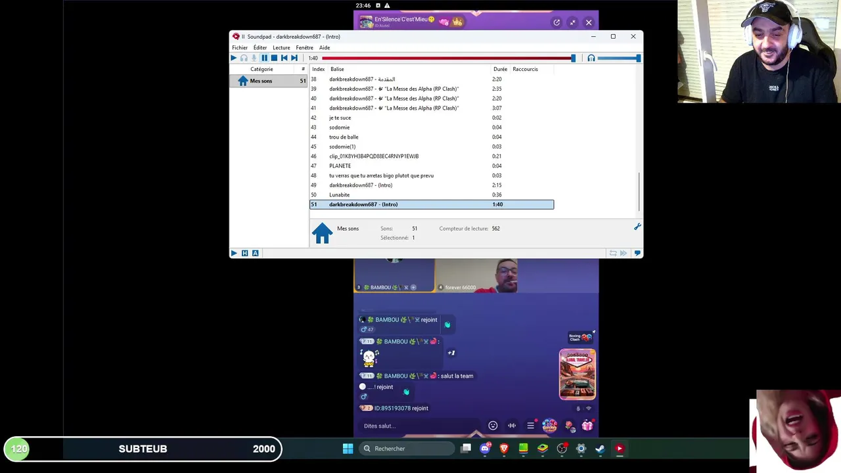
Task: Select 'tu verras que tu arretas bigo' sound
Action: [432, 175]
